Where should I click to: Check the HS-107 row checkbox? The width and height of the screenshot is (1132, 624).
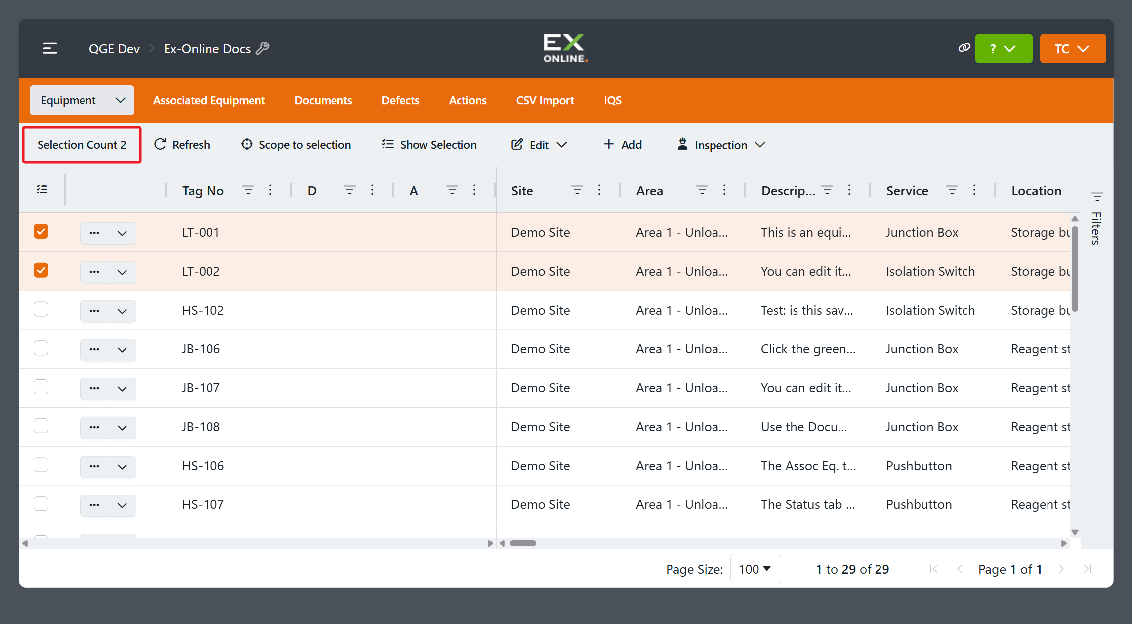(41, 503)
